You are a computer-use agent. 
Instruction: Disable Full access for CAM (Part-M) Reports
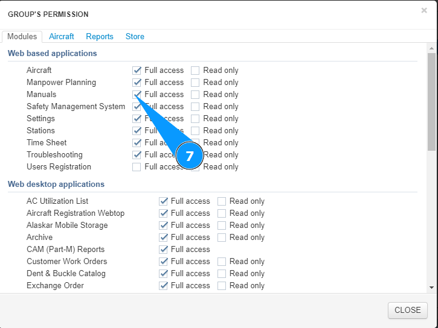[x=163, y=250]
